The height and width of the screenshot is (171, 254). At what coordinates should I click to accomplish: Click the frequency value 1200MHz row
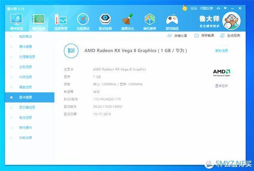click(118, 84)
